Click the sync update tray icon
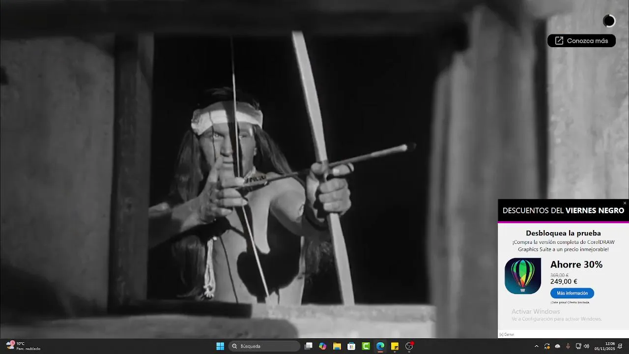Image resolution: width=629 pixels, height=354 pixels. coord(547,346)
